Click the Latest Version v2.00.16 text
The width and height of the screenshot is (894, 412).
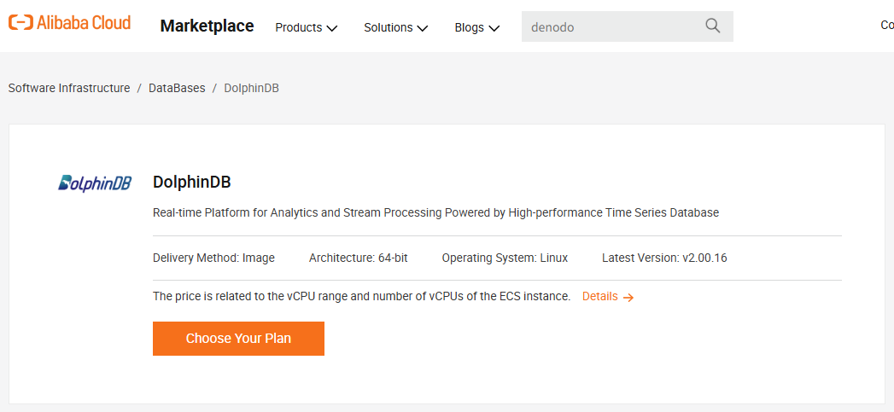tap(664, 258)
